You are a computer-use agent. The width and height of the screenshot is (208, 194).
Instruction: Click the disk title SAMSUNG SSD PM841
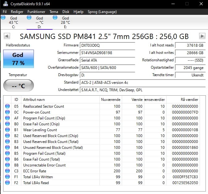click(104, 36)
